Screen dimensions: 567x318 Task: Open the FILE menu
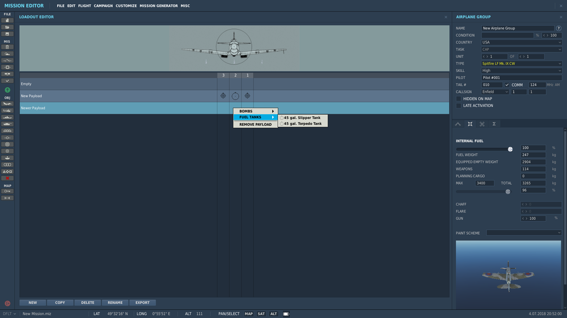coord(61,6)
